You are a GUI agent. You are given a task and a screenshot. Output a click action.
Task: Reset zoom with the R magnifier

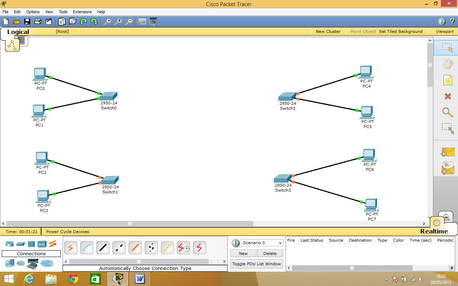[118, 21]
